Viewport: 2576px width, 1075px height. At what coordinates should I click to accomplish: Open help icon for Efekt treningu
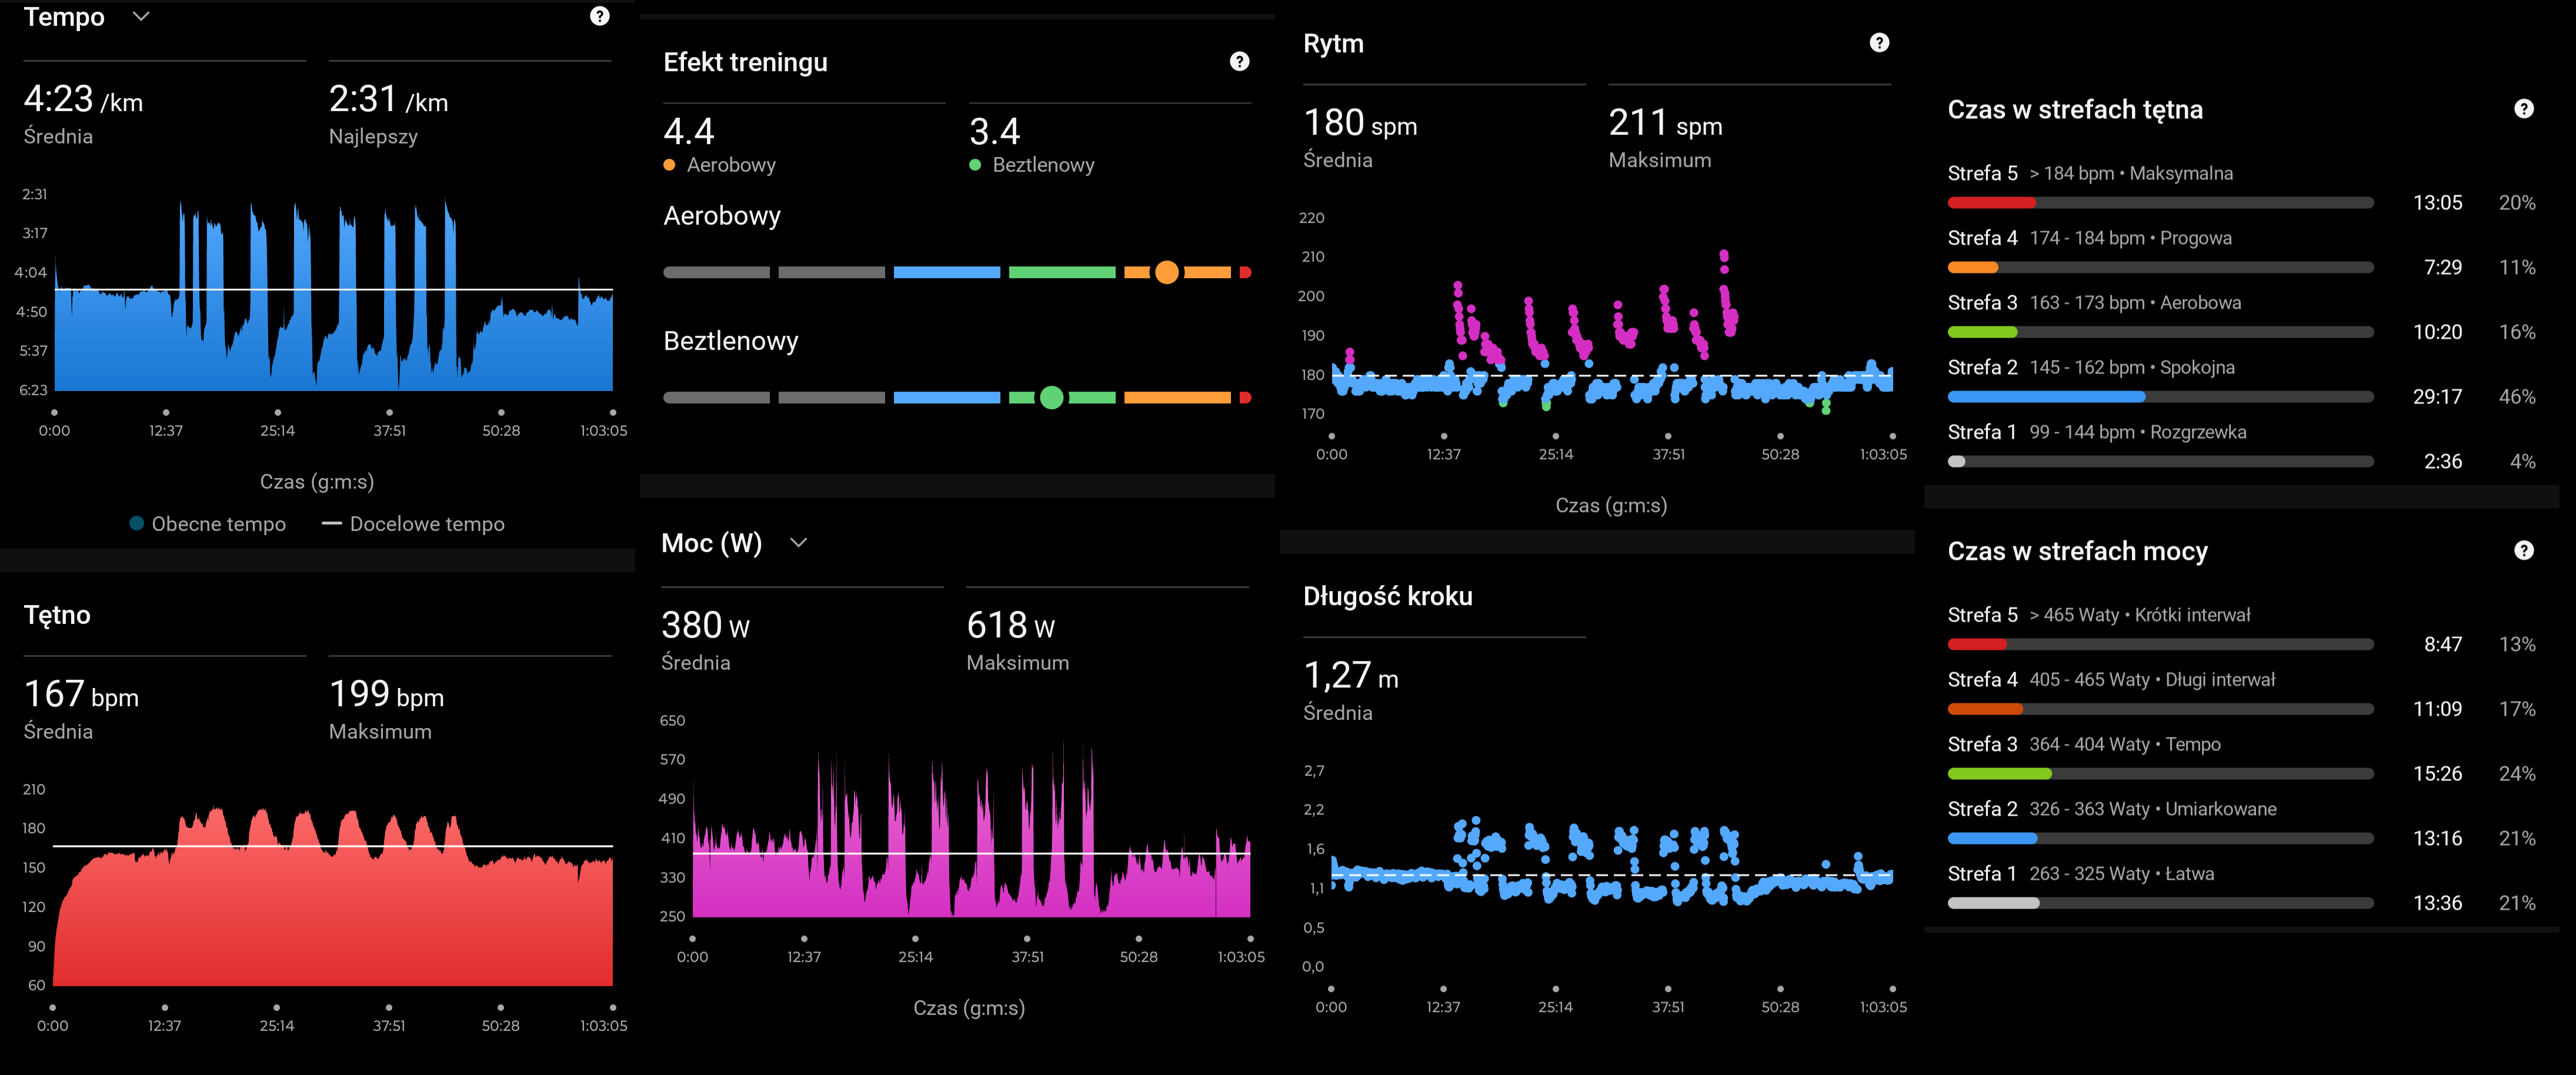click(1239, 62)
